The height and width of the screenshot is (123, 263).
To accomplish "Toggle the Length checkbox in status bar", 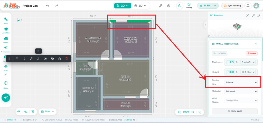I will pos(21,120).
